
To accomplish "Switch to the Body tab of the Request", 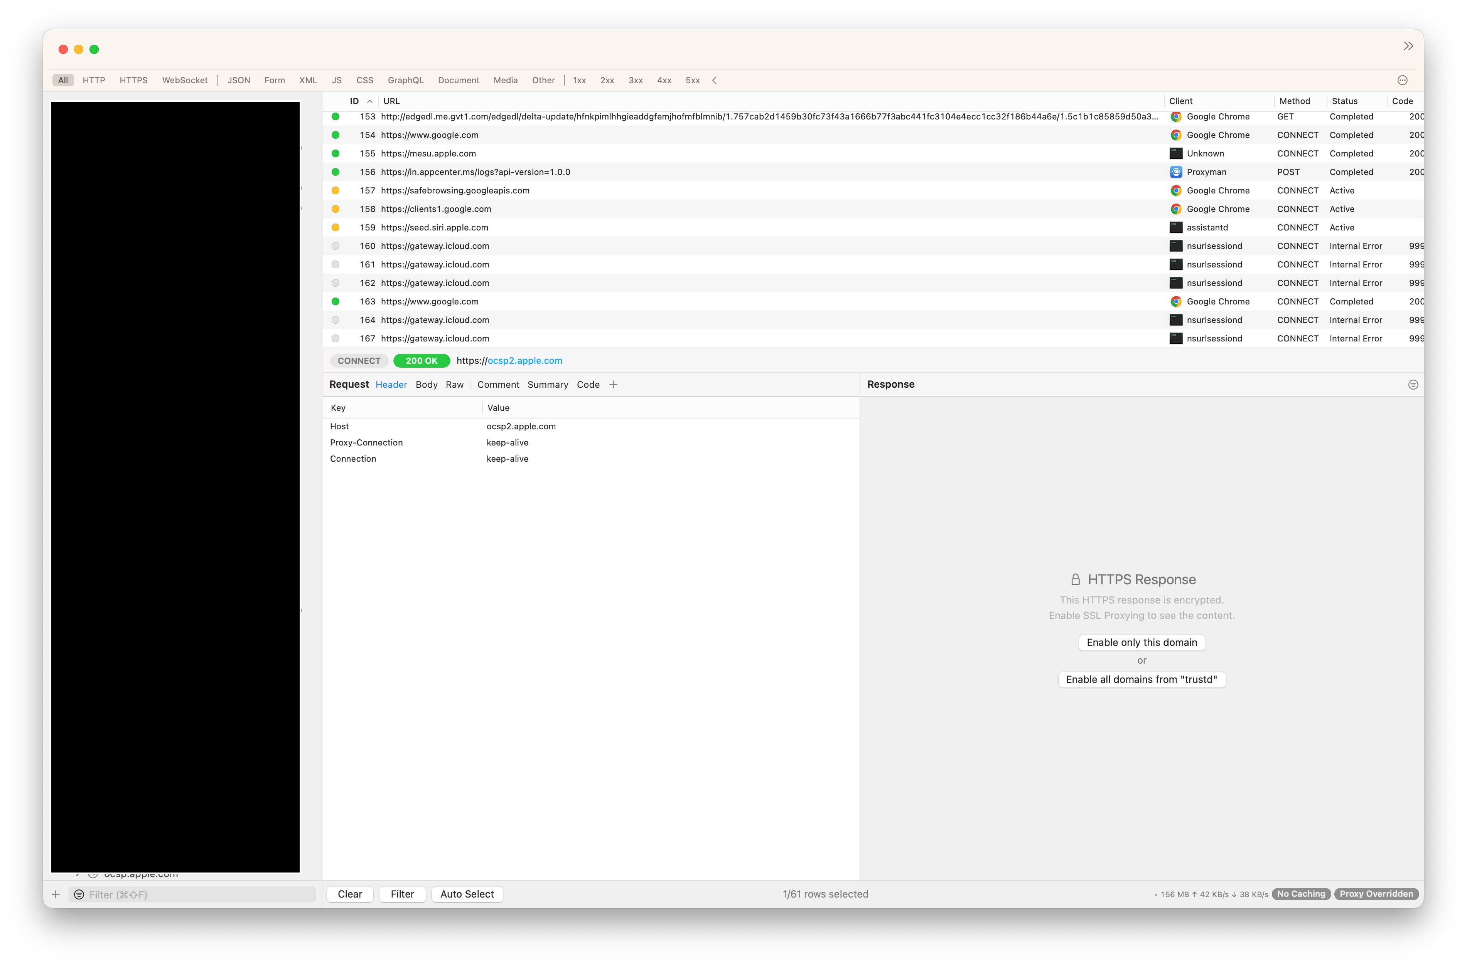I will 427,384.
